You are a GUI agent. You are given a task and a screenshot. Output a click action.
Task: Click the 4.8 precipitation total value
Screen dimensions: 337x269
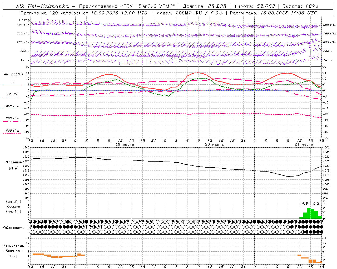[305, 204]
